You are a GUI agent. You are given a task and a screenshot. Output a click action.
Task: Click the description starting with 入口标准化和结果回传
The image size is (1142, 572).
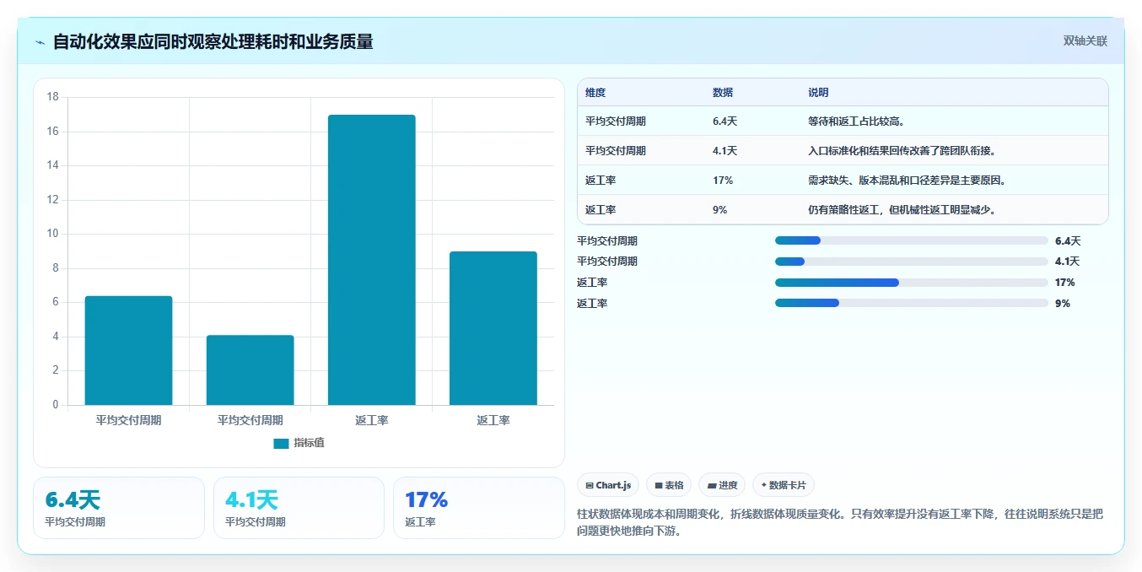(x=903, y=150)
